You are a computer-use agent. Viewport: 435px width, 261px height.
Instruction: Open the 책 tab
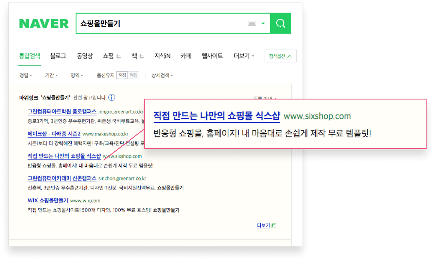134,56
